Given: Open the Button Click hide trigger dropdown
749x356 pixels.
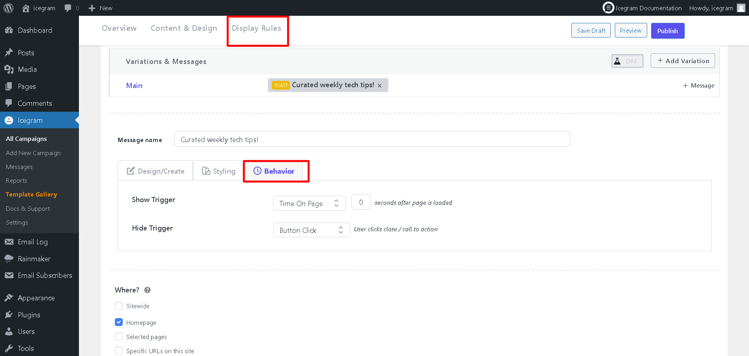Looking at the screenshot, I should 311,230.
